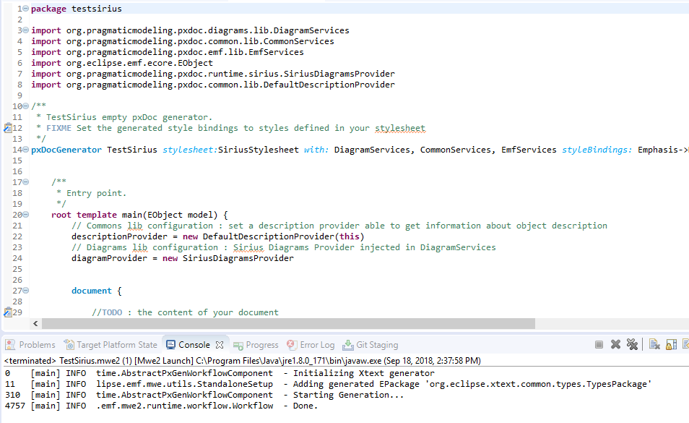Collapse the Javadoc comment fold on line 10
Image resolution: width=689 pixels, height=423 pixels.
pos(26,106)
